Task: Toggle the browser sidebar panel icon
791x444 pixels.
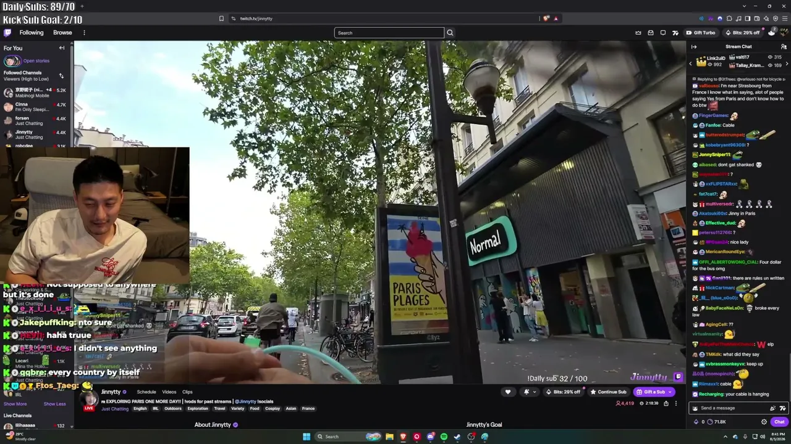Action: [748, 18]
